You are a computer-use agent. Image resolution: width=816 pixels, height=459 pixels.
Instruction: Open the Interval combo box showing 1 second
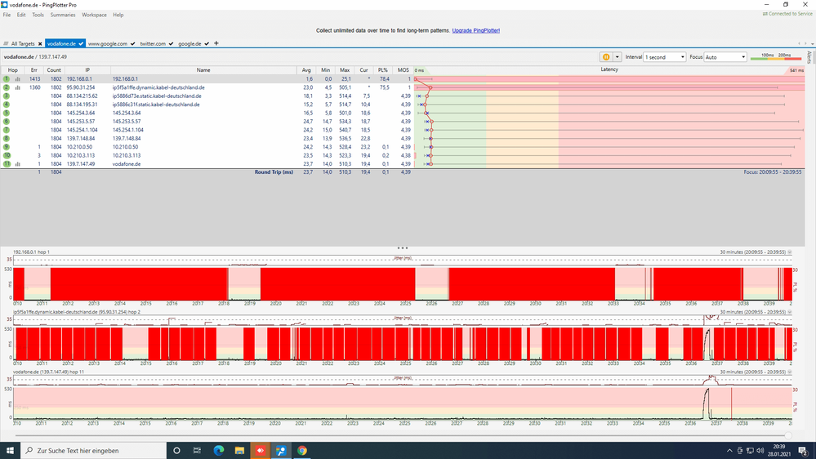[665, 57]
